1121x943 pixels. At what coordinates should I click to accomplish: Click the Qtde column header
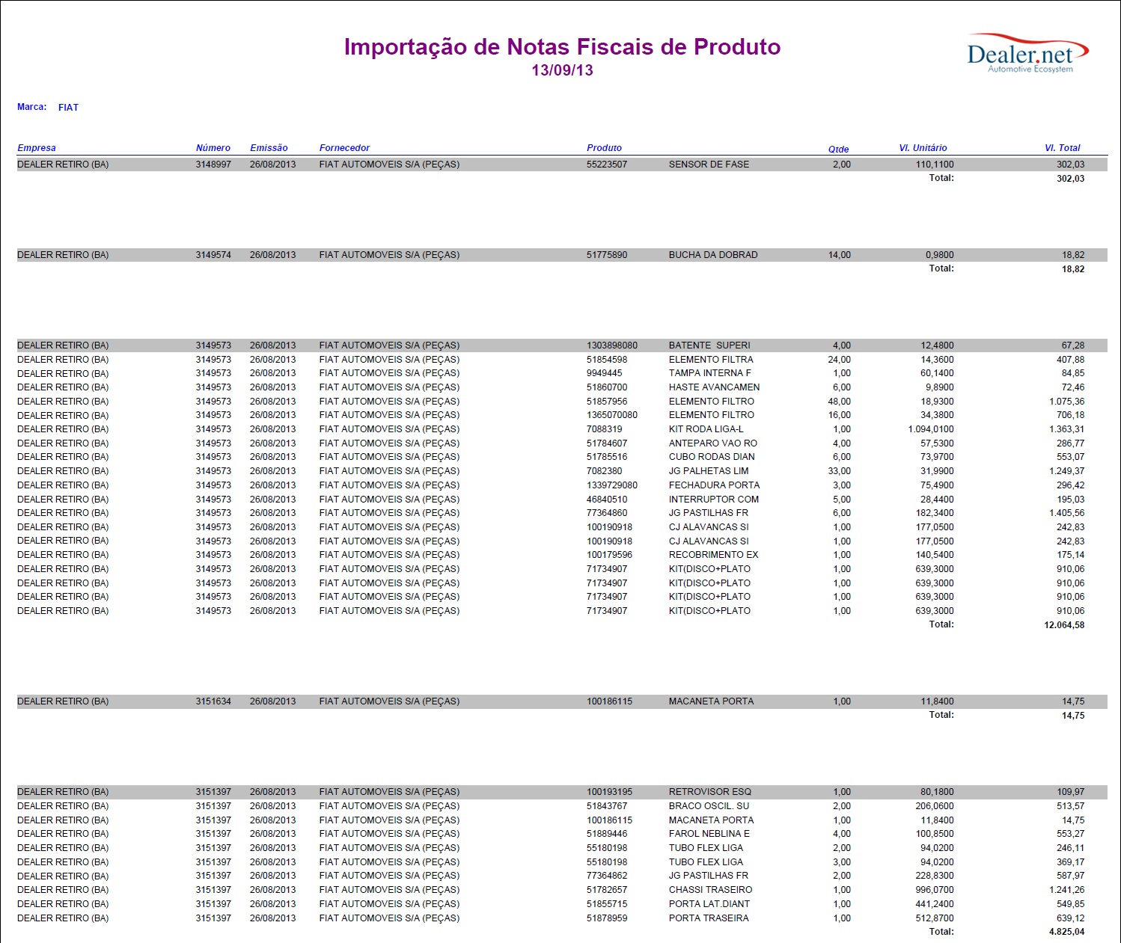click(838, 149)
